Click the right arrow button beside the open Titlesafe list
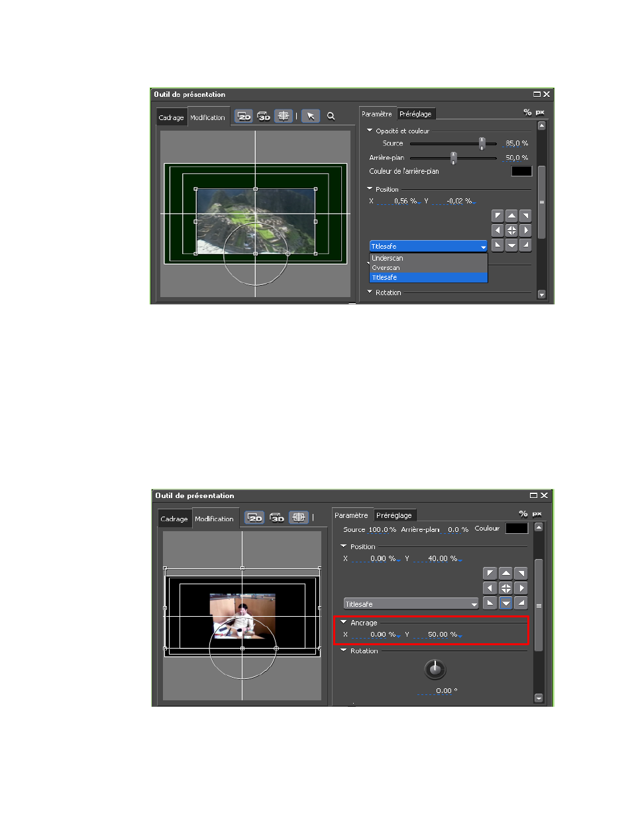The height and width of the screenshot is (819, 632). 525,231
